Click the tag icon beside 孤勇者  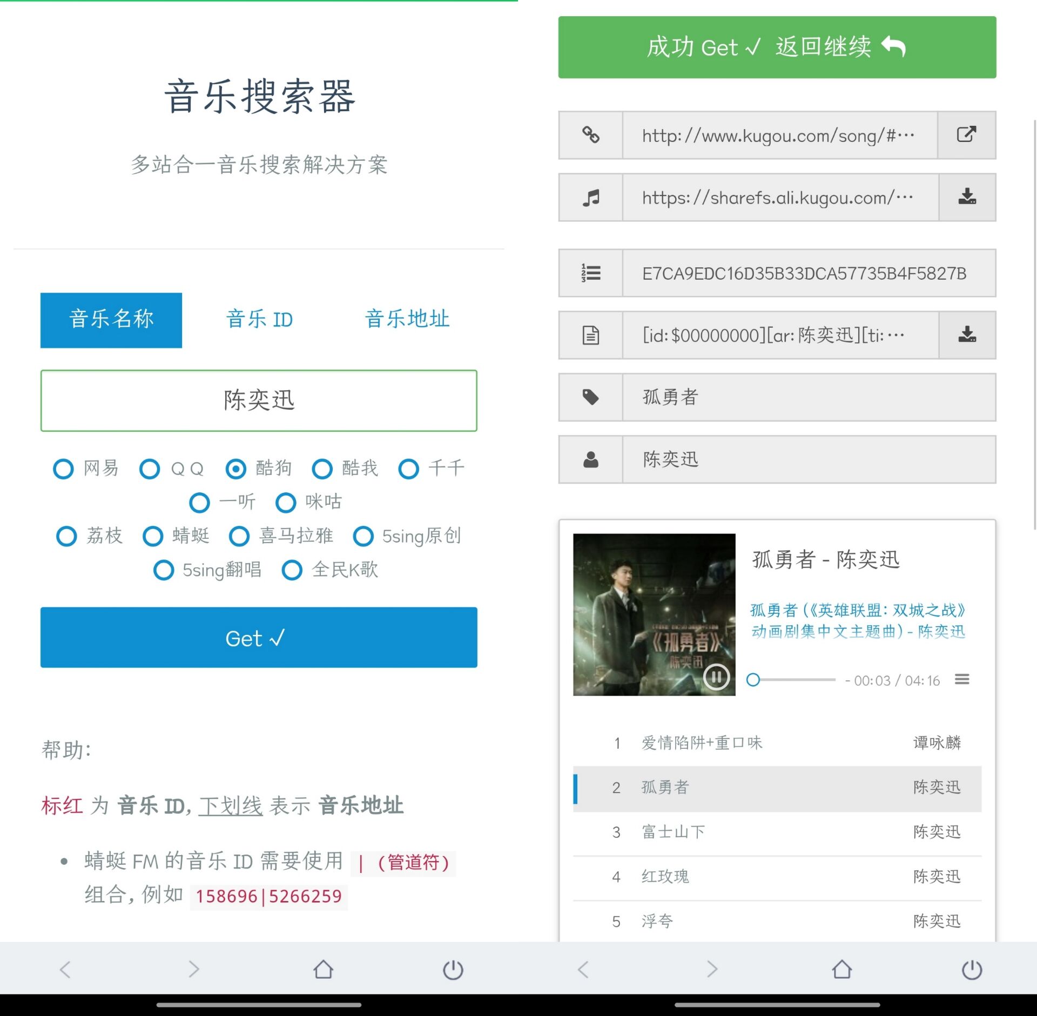[x=590, y=397]
